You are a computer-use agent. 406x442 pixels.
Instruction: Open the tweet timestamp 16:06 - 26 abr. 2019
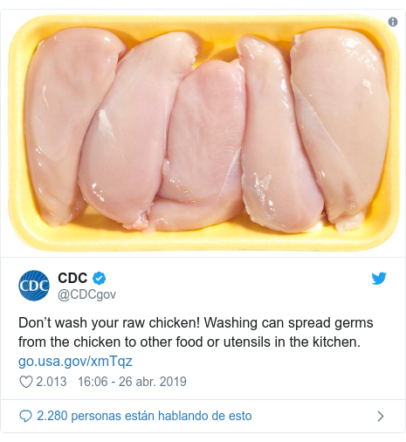coord(132,382)
